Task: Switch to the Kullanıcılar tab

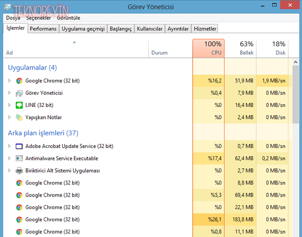Action: click(x=149, y=29)
